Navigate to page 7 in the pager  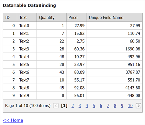pos(108,106)
